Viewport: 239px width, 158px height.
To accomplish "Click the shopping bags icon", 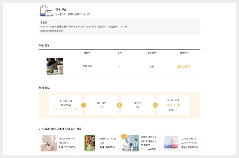I will click(46, 10).
